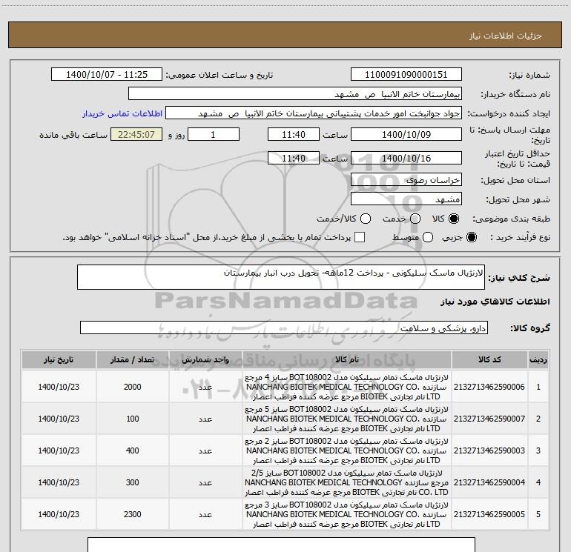The height and width of the screenshot is (552, 571).
Task: Click the remaining days field showing 1
Action: 214,134
